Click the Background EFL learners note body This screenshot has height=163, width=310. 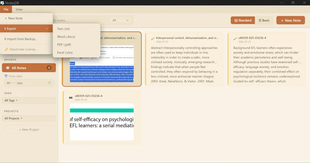click(x=267, y=64)
